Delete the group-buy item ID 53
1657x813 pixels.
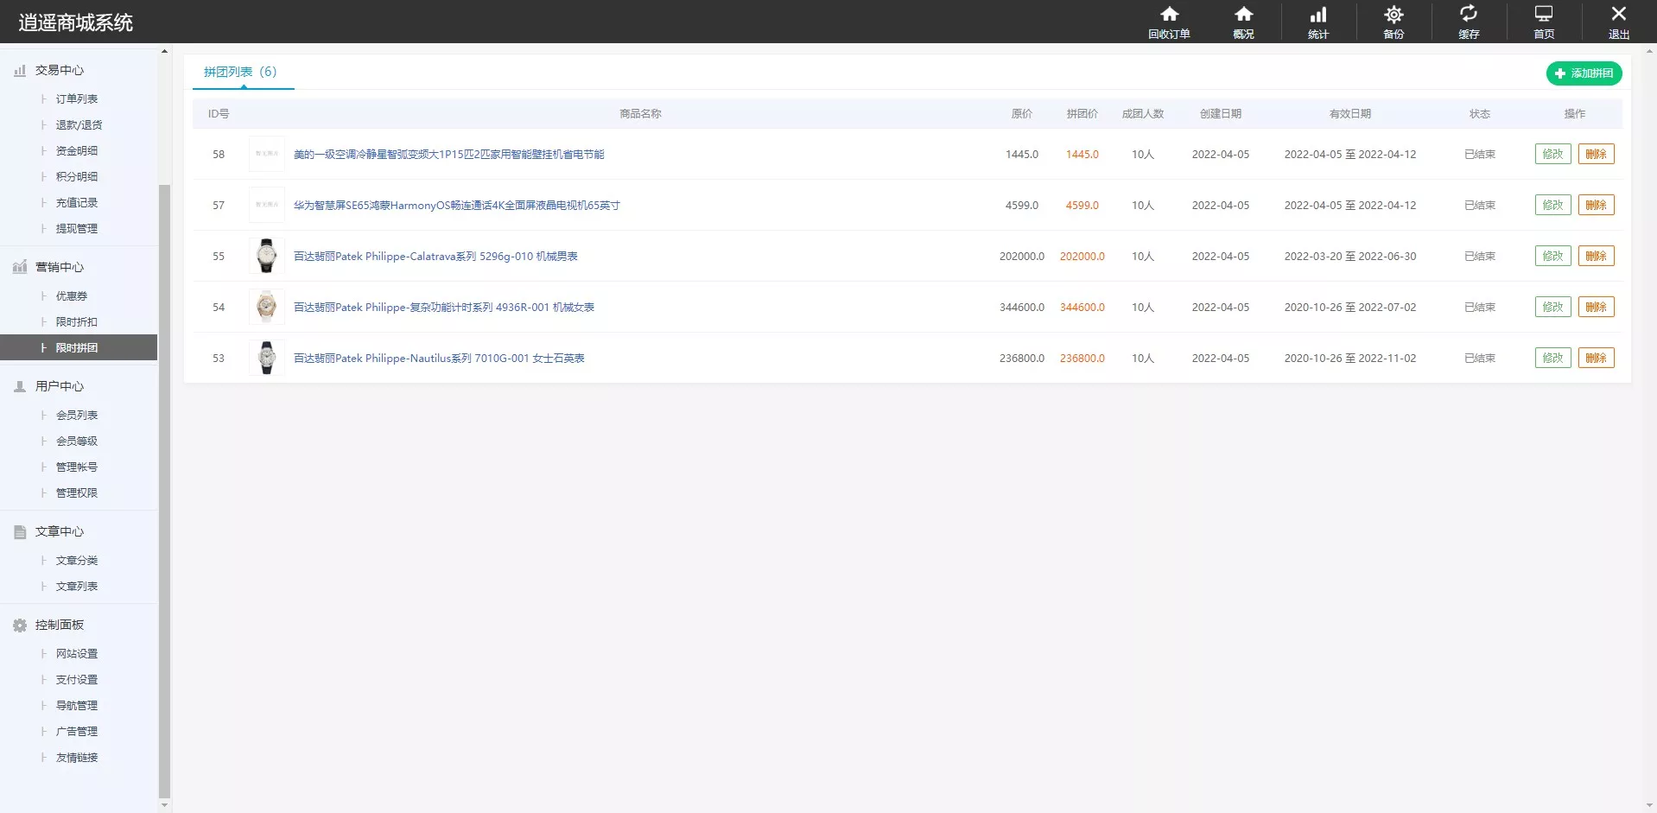pos(1596,358)
